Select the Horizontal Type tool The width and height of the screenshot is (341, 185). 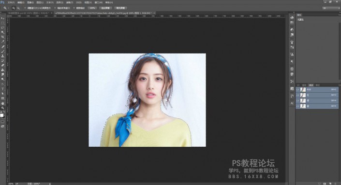point(2,89)
